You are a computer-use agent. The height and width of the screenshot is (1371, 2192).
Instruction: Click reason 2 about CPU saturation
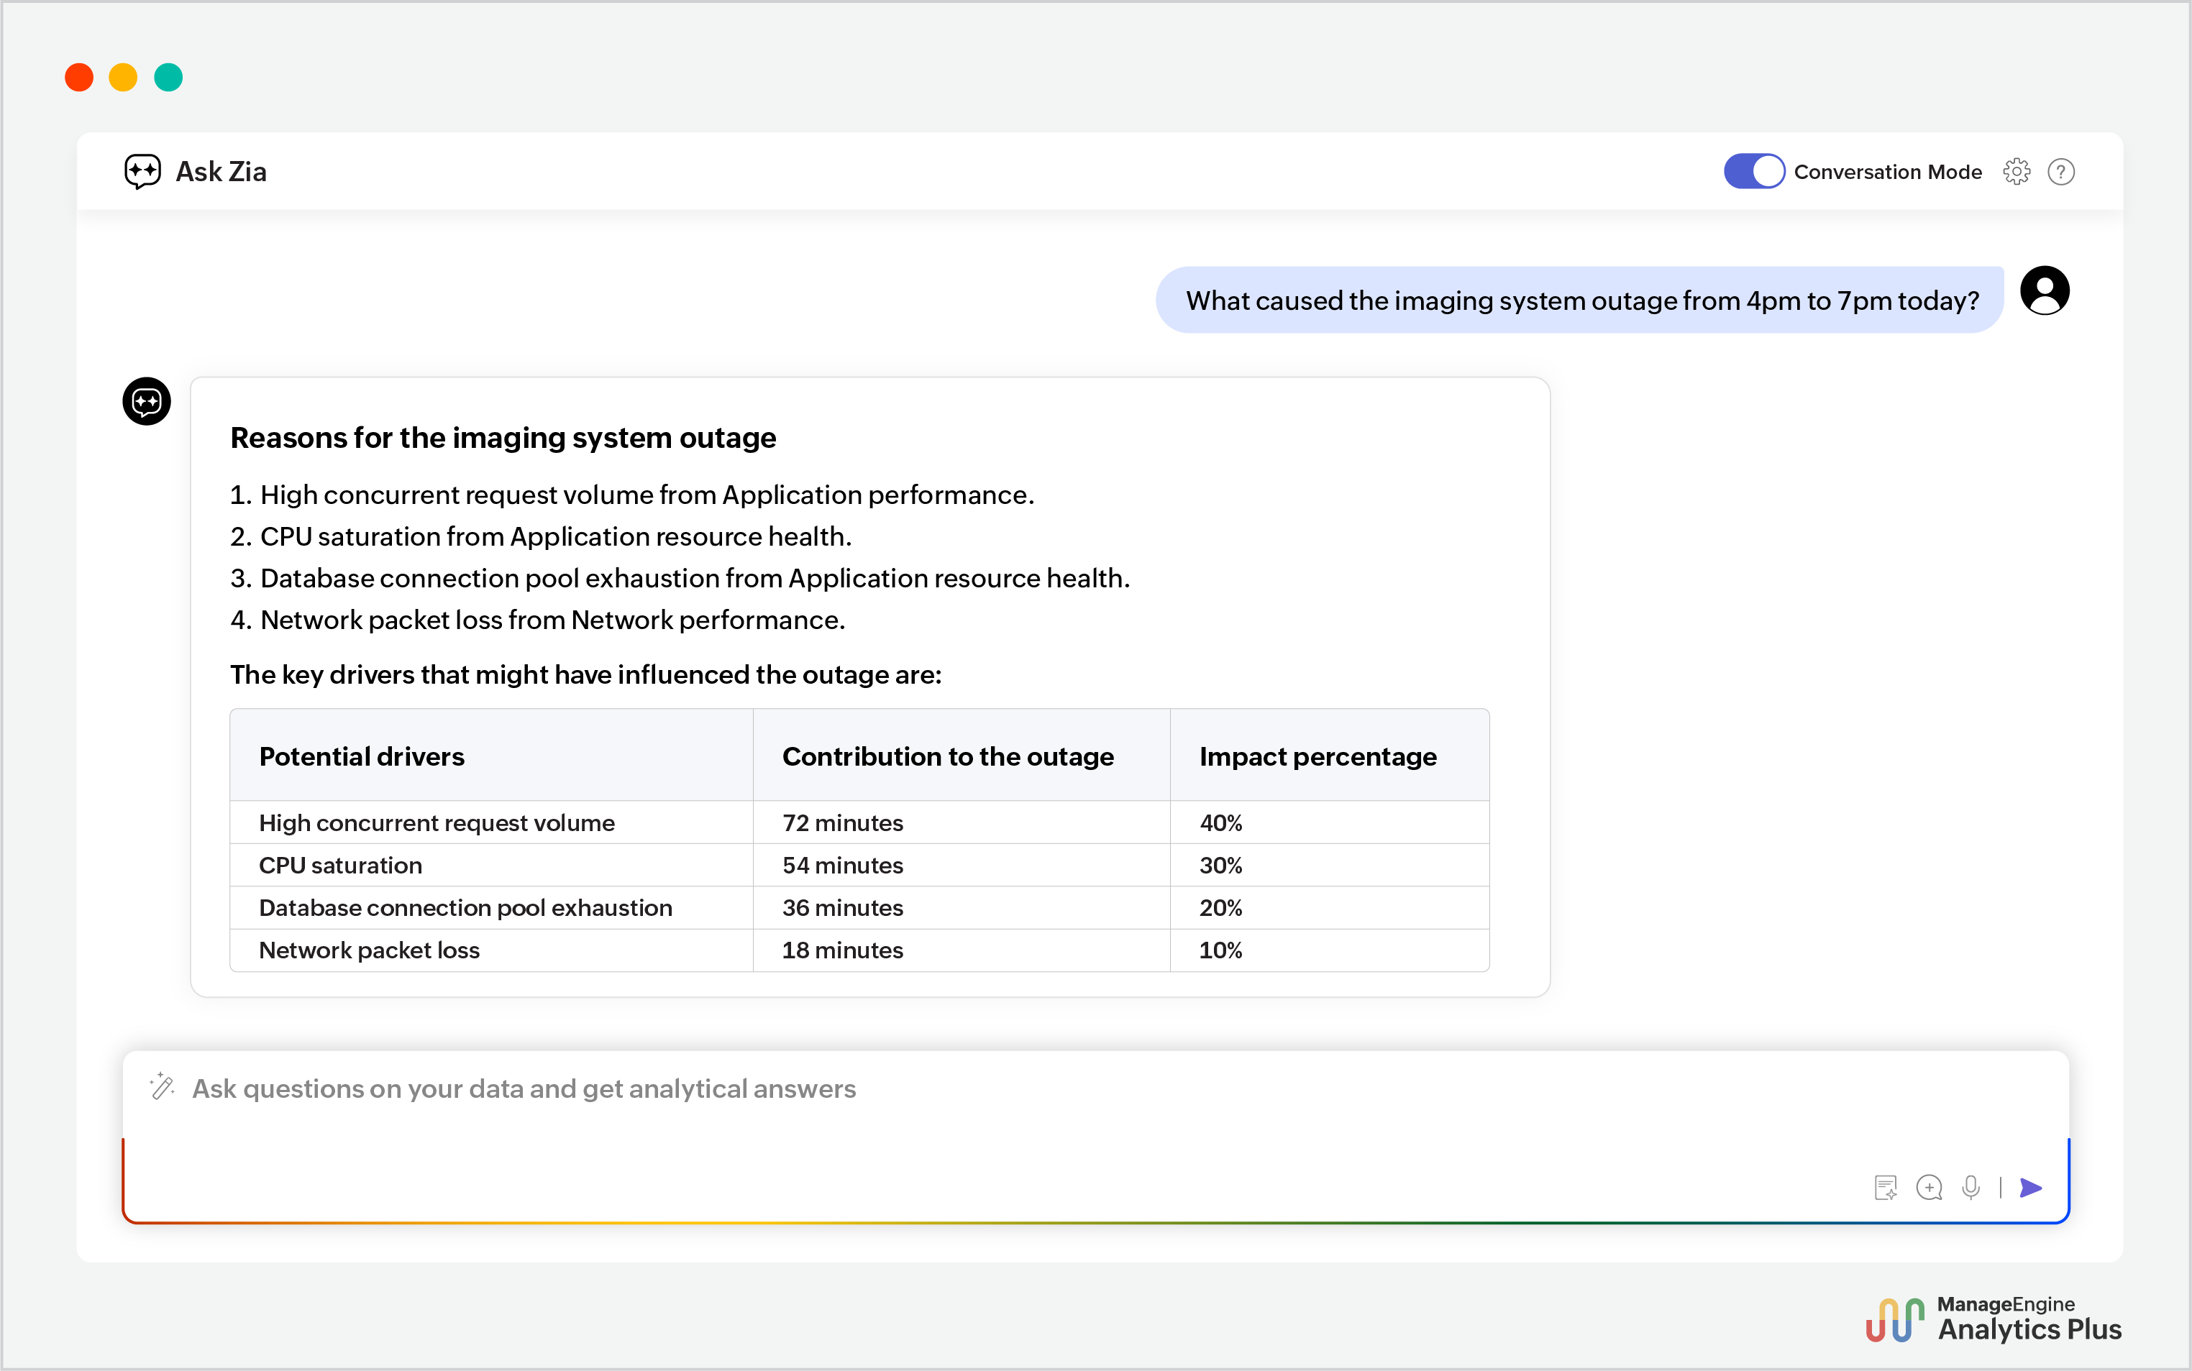542,537
